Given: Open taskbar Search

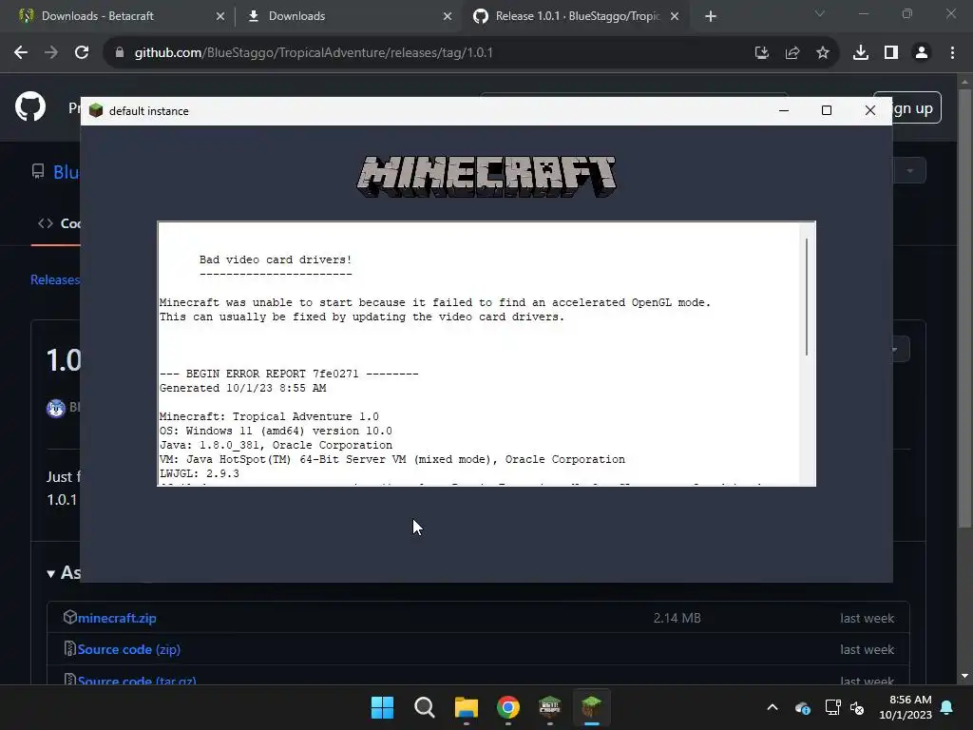Looking at the screenshot, I should pyautogui.click(x=425, y=707).
